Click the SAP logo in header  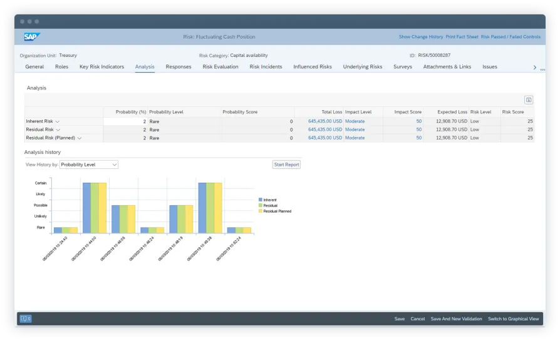click(33, 37)
